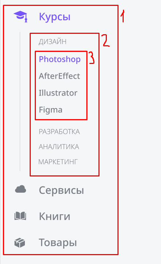Select the Photoshop course link
This screenshot has height=264, width=161.
point(60,59)
